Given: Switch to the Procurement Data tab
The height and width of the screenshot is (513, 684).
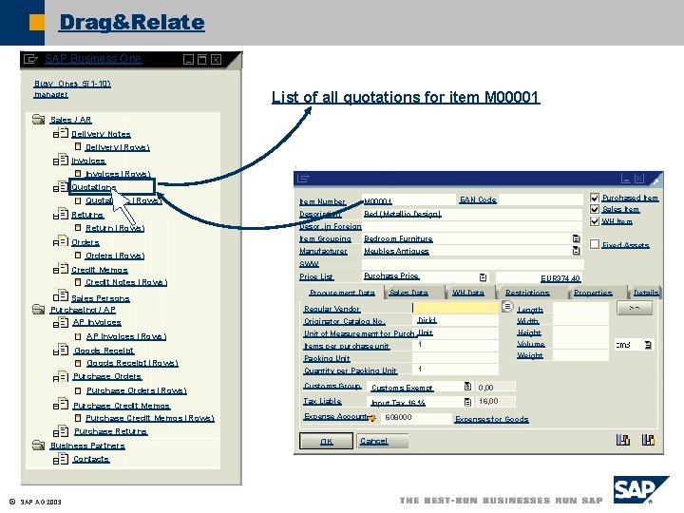Looking at the screenshot, I should coord(342,293).
